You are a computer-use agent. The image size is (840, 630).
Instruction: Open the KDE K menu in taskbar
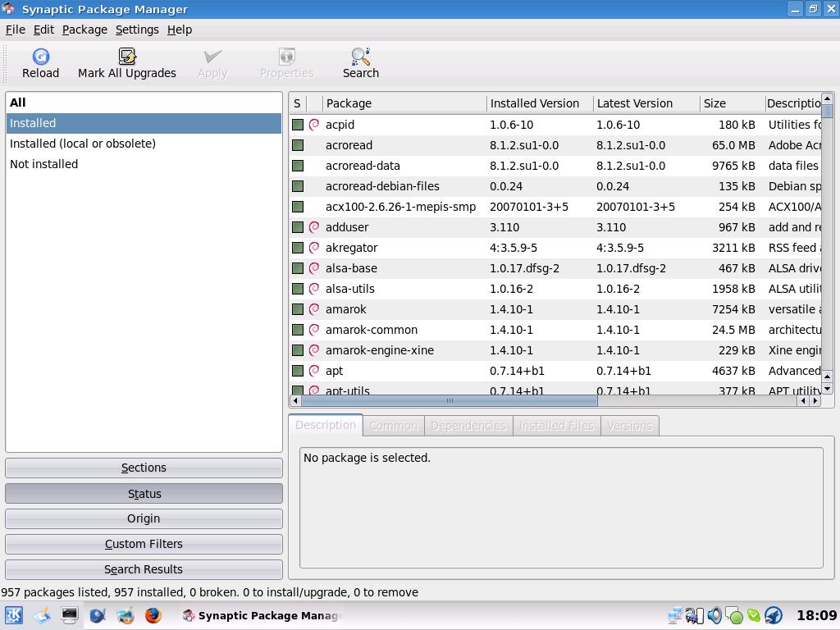[x=13, y=615]
